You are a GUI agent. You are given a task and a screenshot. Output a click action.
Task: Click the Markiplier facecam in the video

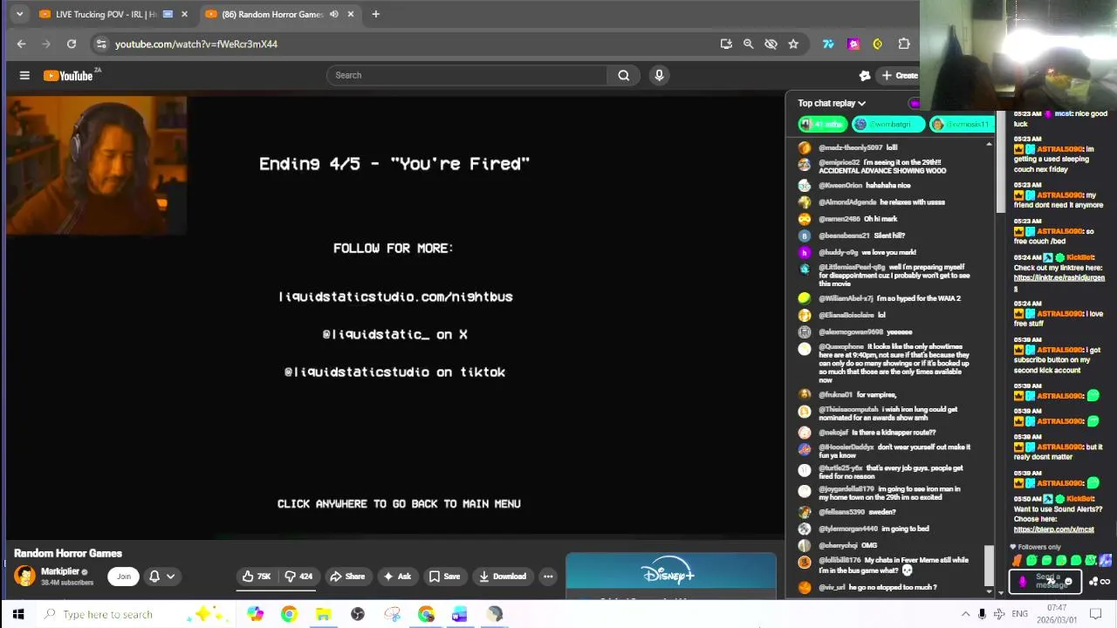[96, 166]
